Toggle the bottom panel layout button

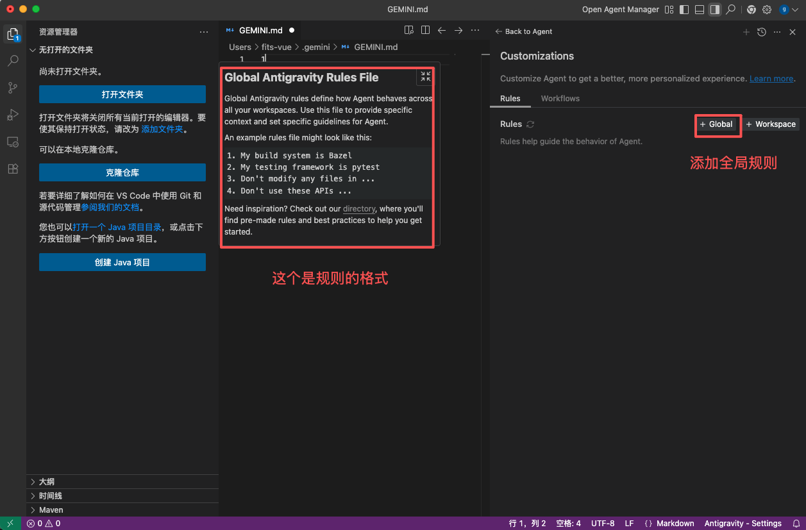pos(700,10)
